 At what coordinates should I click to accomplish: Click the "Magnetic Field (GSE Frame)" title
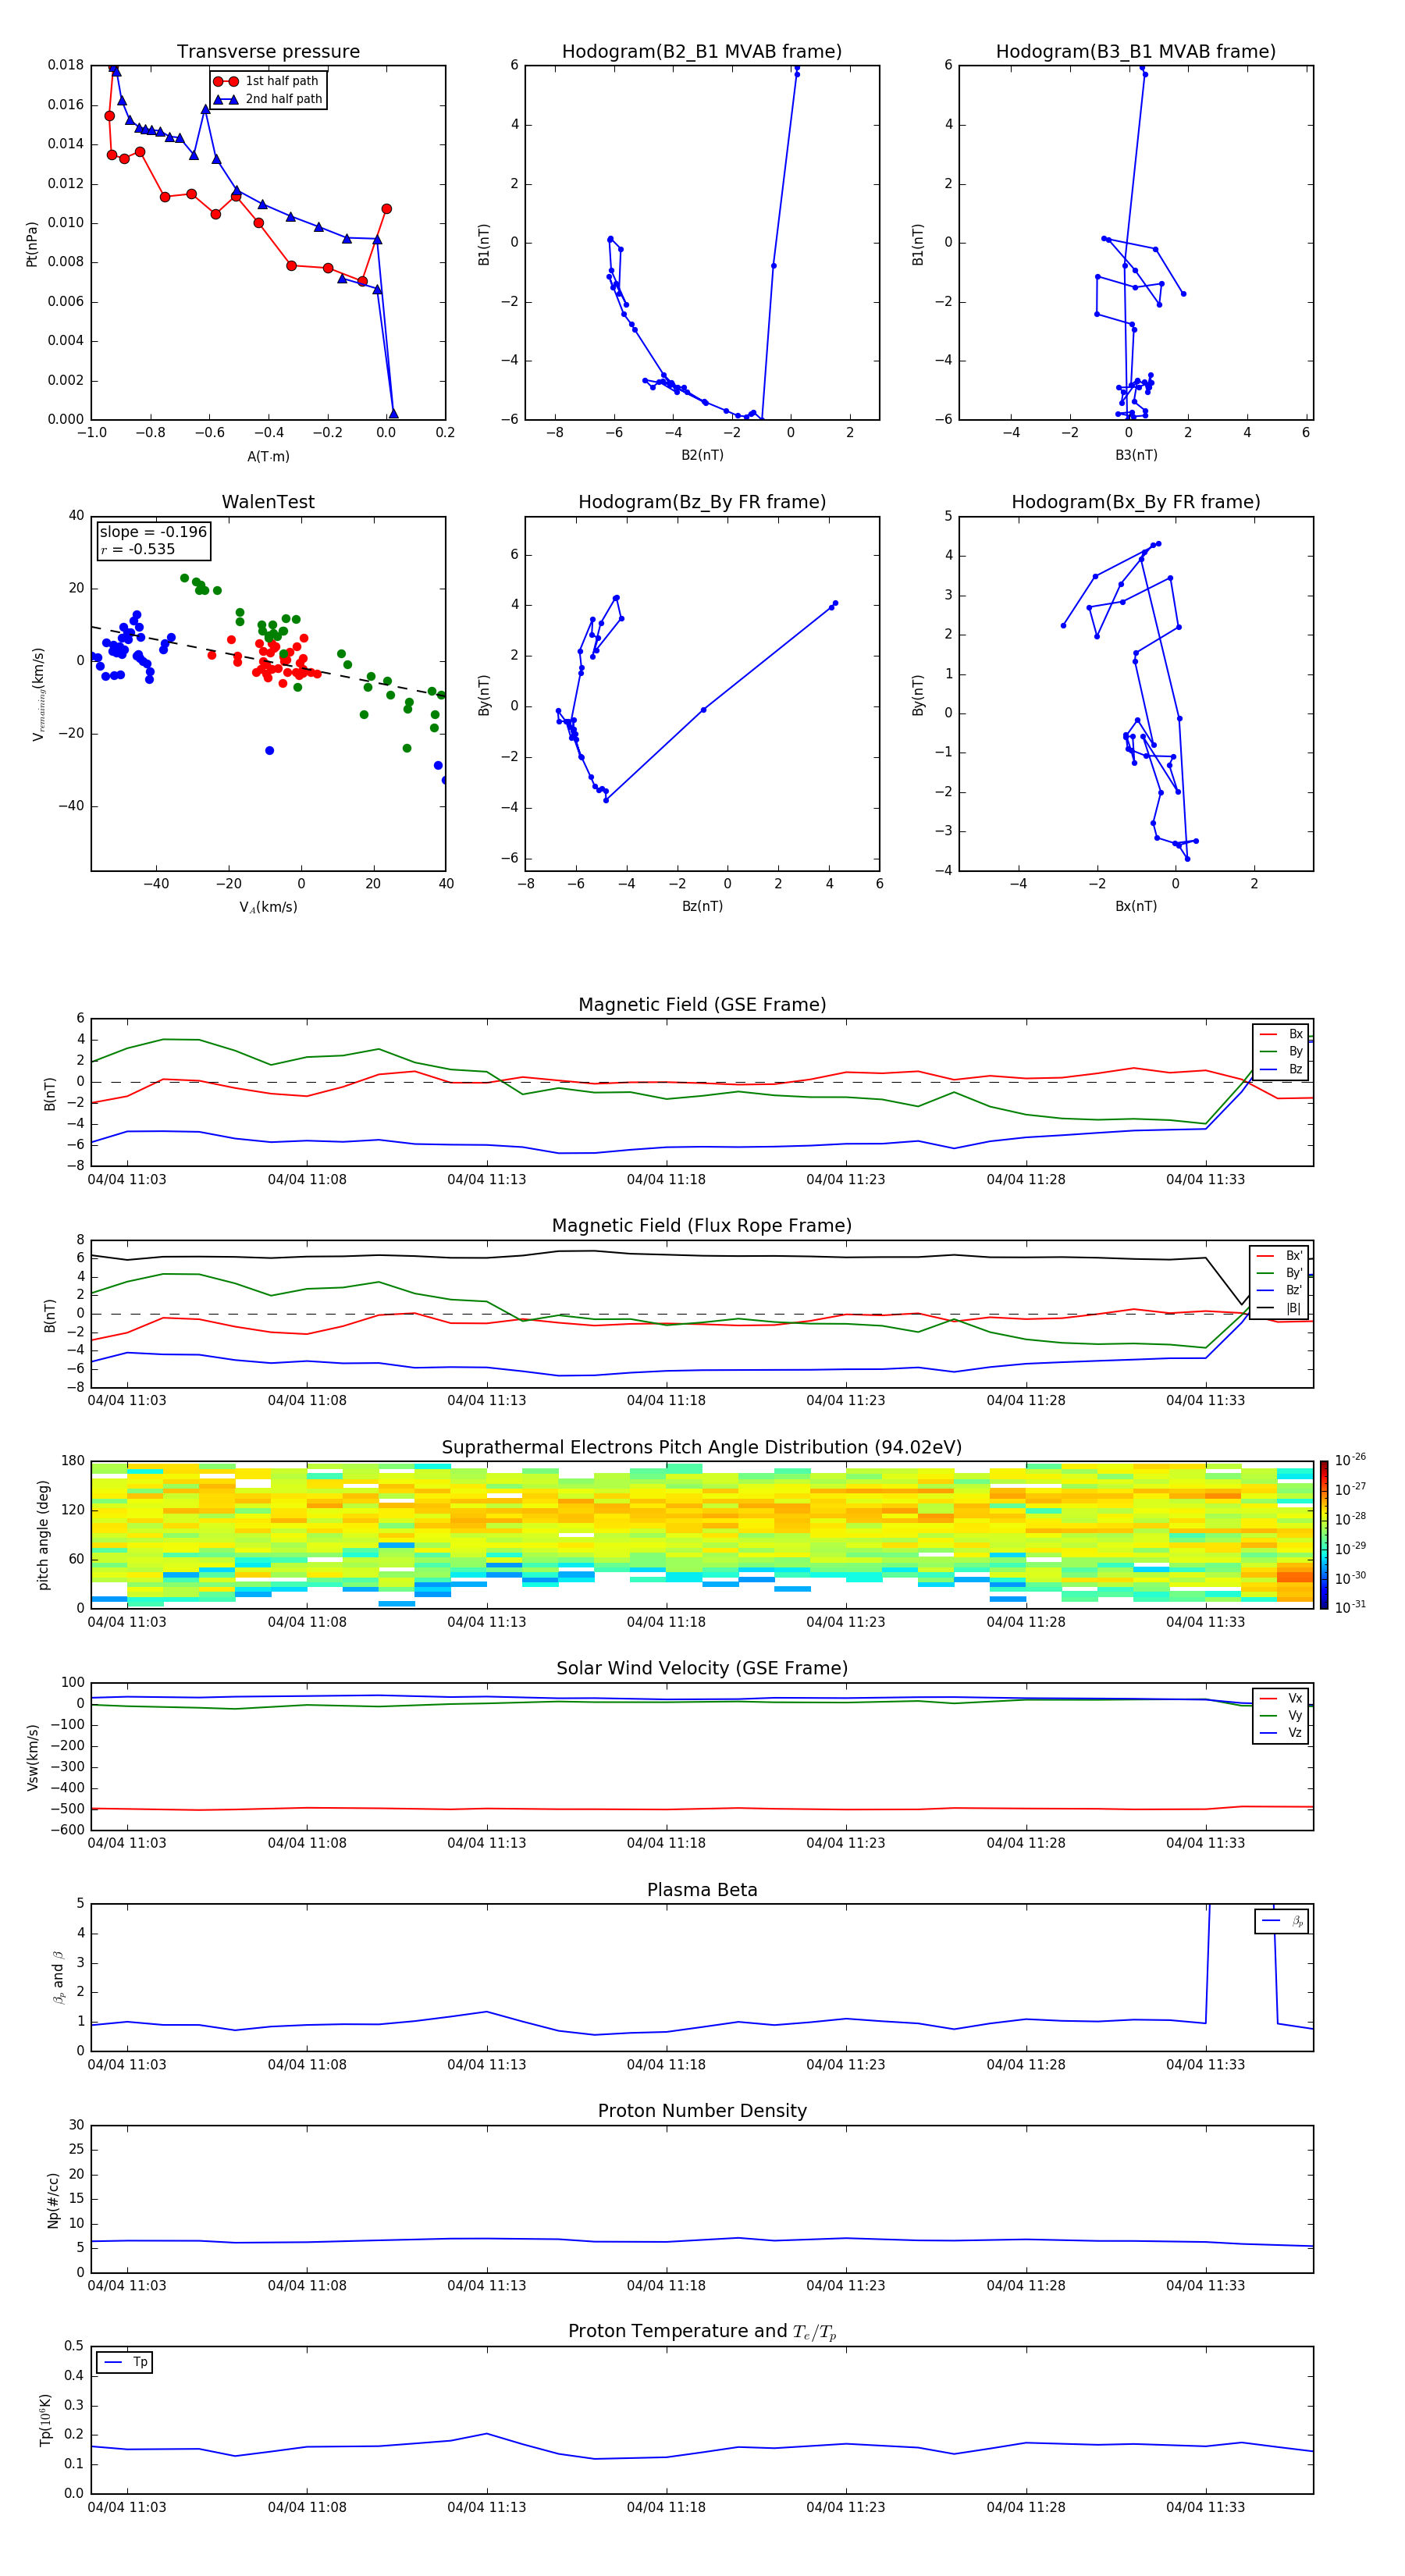coord(702,1005)
